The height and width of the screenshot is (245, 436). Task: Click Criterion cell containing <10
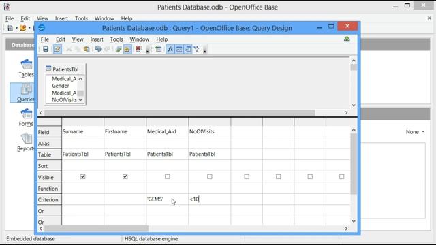coord(209,199)
